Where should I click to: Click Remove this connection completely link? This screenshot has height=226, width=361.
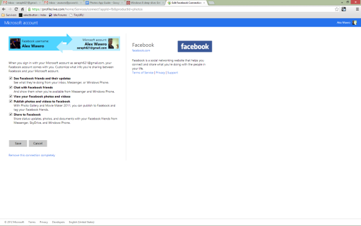coord(32,155)
